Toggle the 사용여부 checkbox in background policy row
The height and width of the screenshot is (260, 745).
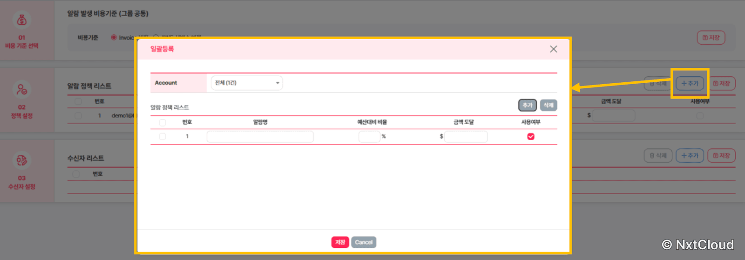[700, 115]
